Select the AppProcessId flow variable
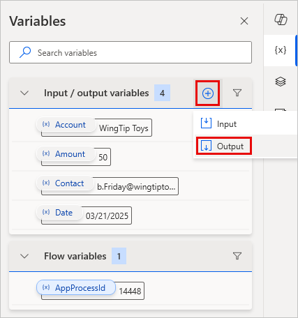This screenshot has height=318, width=298. [x=76, y=288]
